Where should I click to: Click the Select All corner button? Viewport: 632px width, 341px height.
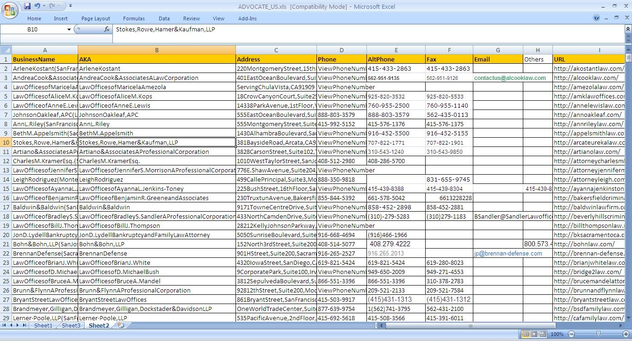[6, 50]
